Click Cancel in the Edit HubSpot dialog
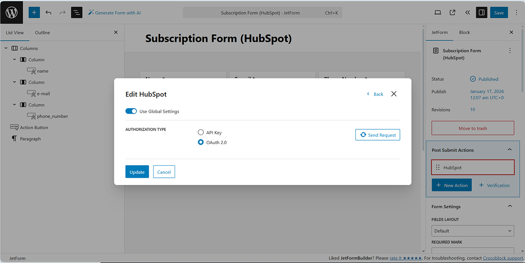The width and height of the screenshot is (525, 263). click(x=164, y=172)
